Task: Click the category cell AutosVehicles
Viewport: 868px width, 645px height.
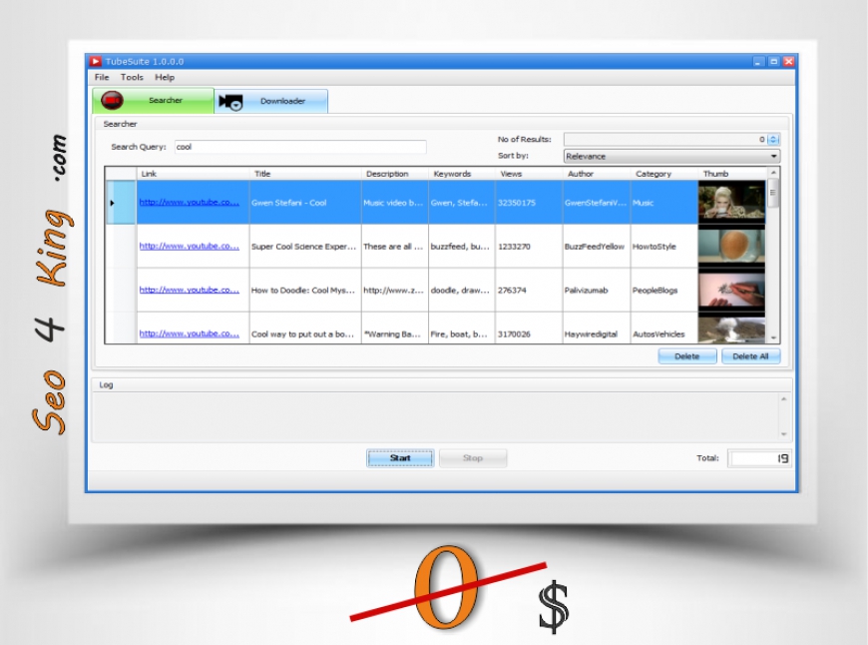Action: click(x=663, y=328)
